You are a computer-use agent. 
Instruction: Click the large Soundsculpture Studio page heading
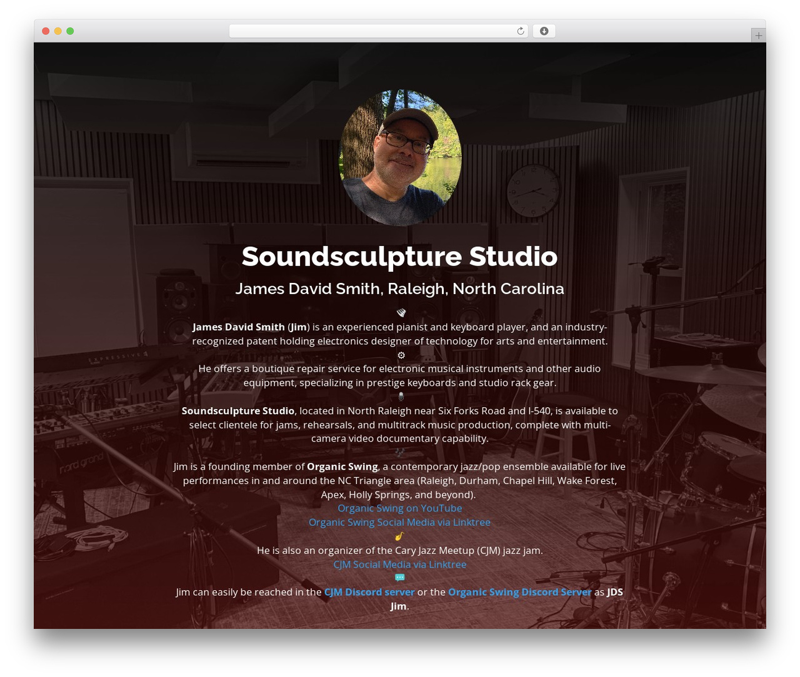[x=400, y=256]
